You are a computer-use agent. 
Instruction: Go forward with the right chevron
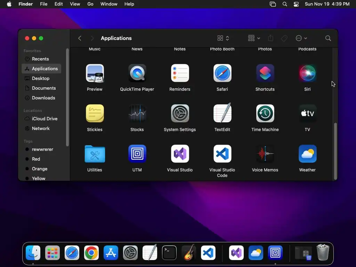[92, 38]
